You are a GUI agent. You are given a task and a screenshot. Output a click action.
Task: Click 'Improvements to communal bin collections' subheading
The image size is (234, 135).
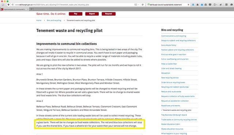click(x=67, y=44)
